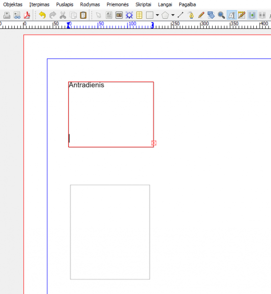This screenshot has width=271, height=294.
Task: Select the Insert Text Frame tool
Action: 109,15
